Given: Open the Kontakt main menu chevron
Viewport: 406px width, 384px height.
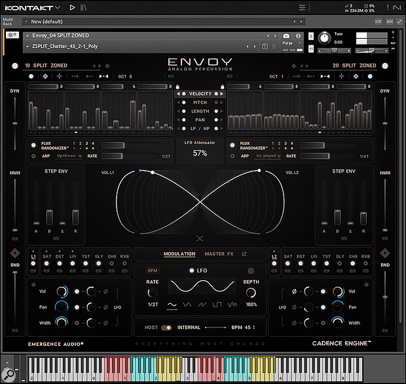Looking at the screenshot, I should (58, 7).
